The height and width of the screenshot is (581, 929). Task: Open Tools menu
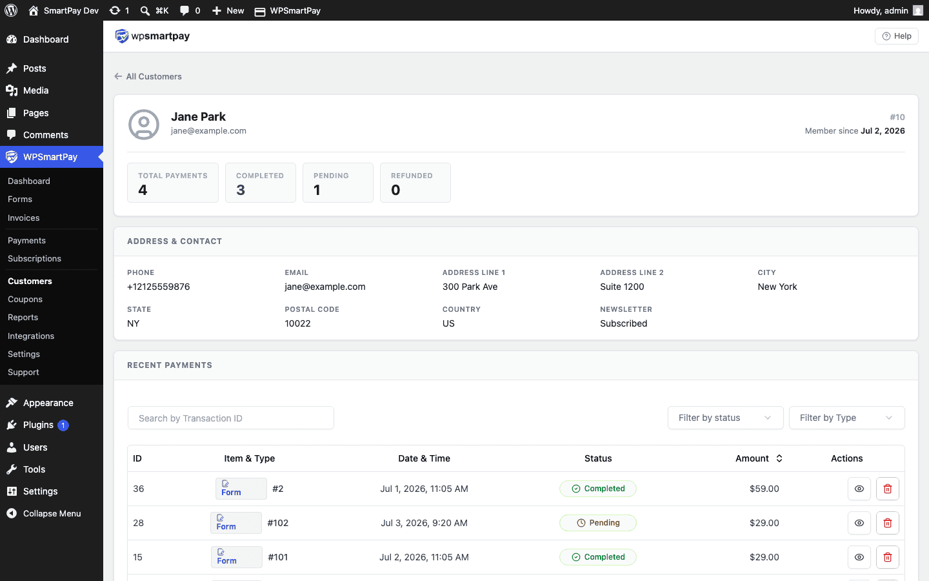pos(52,469)
